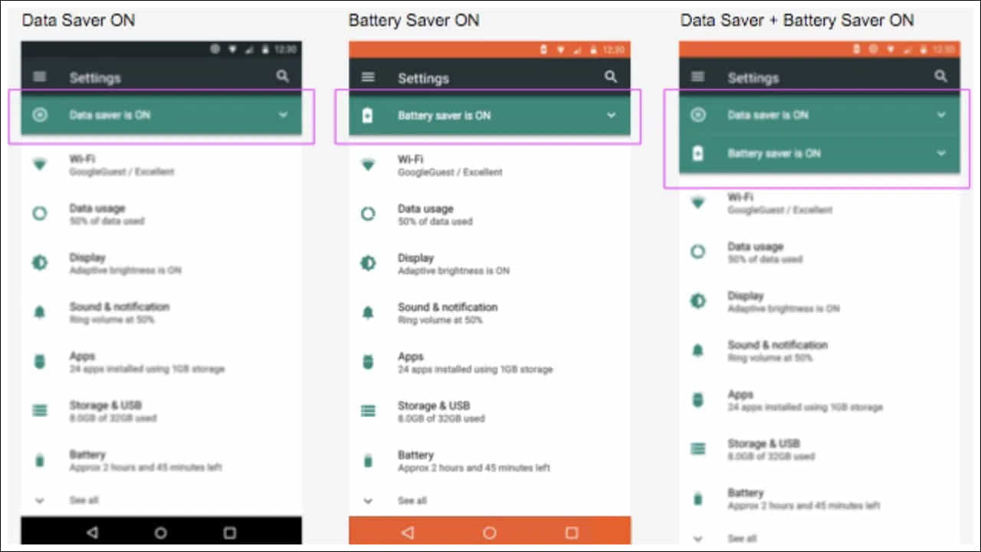Open hamburger menu in the combined savers phone
This screenshot has width=981, height=552.
(697, 77)
